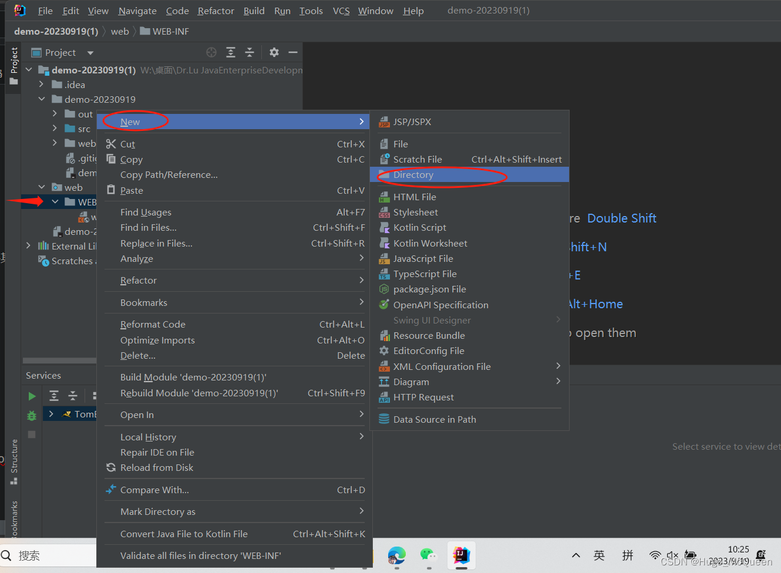Select Find Usages in the context menu
Screen dimensions: 781x573
234,212
